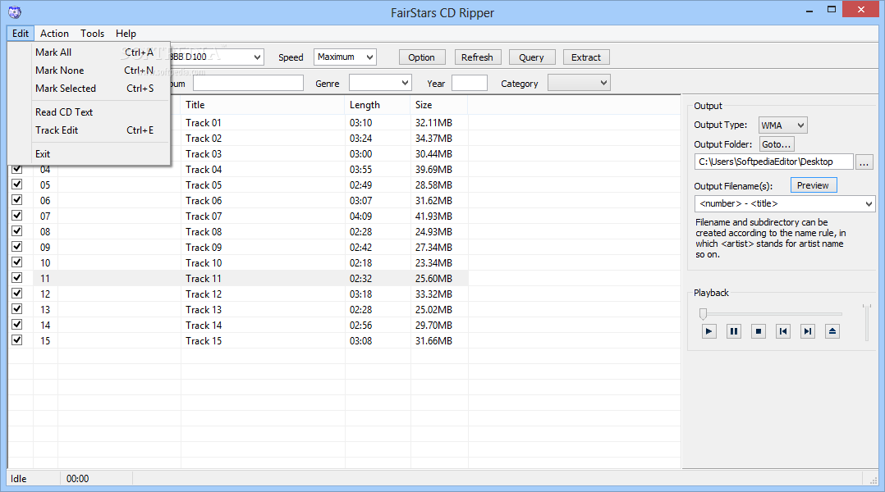
Task: Choose Mark Selected menu entry
Action: (x=89, y=89)
